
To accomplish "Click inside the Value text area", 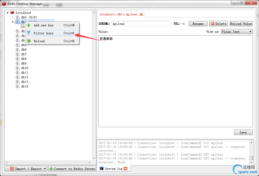I will (x=175, y=81).
